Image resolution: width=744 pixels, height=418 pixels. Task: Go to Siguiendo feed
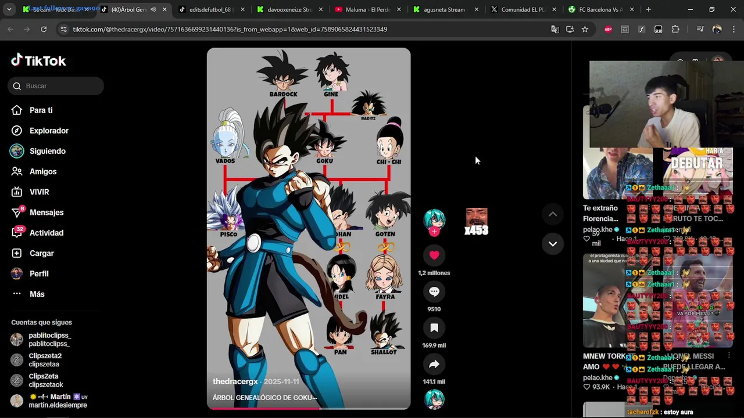pos(48,151)
